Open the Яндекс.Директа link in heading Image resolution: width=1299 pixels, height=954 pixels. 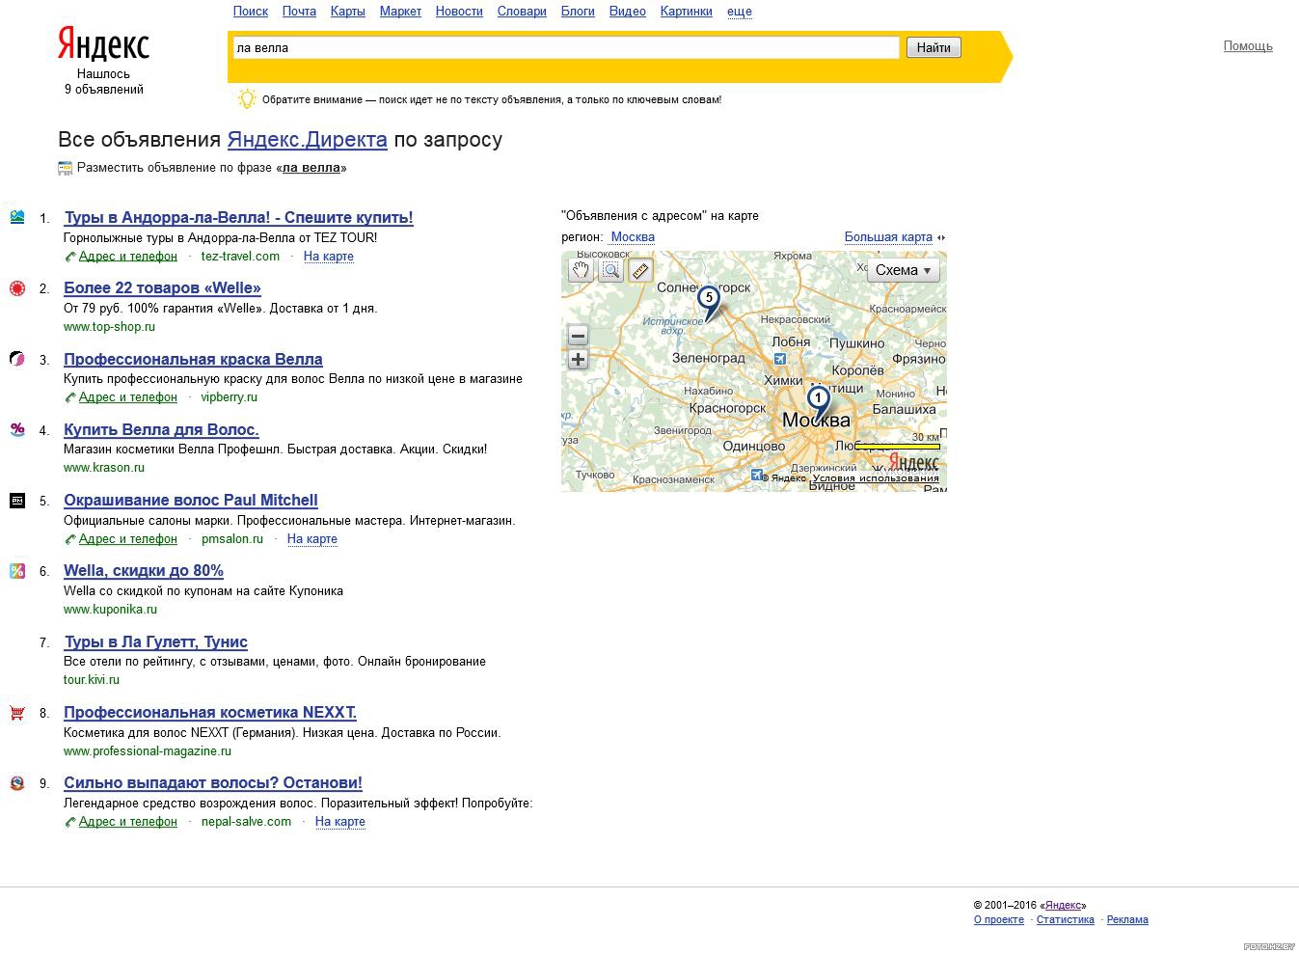307,140
